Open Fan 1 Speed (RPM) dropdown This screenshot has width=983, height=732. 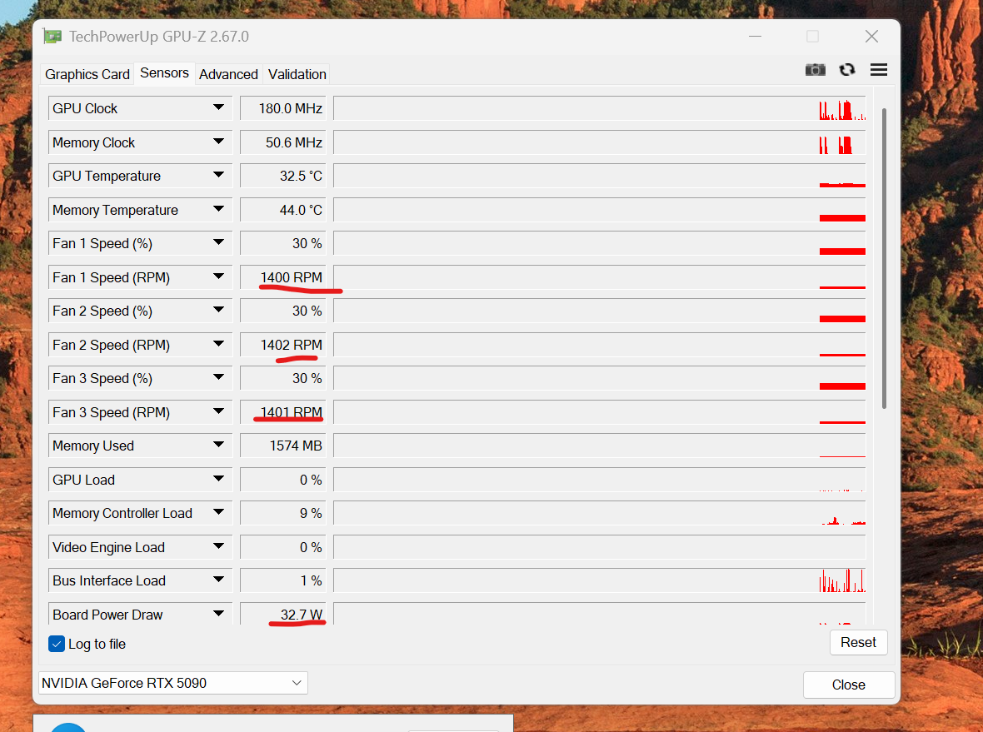coord(218,276)
